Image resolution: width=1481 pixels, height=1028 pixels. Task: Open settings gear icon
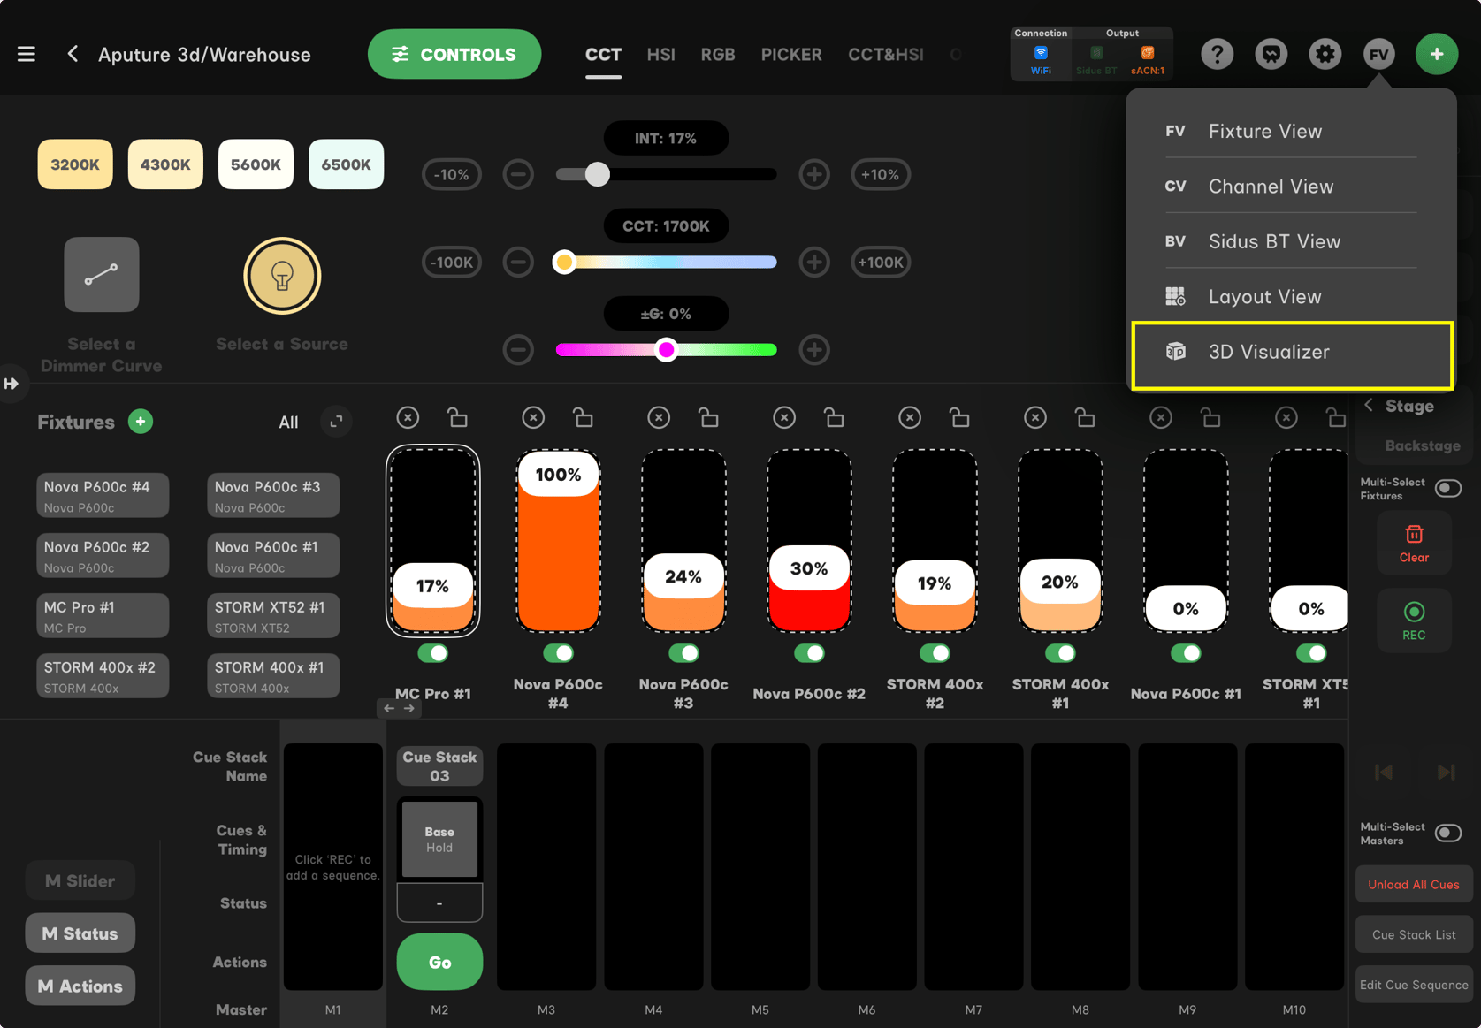pos(1325,54)
